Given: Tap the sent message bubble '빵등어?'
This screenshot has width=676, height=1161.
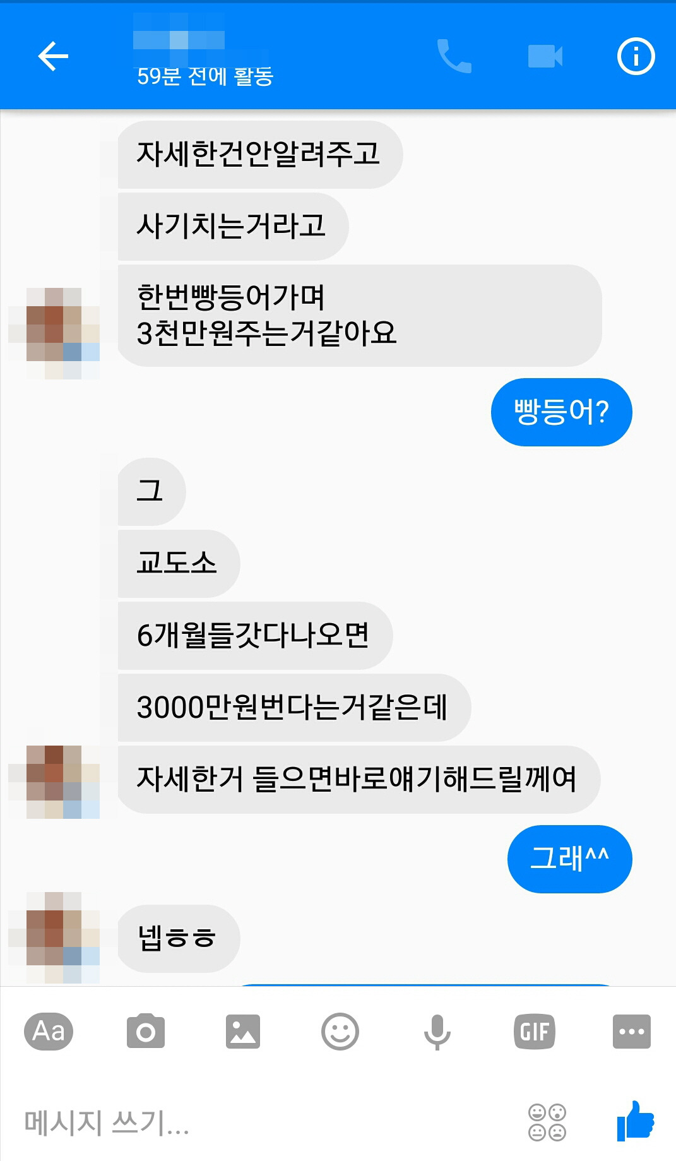Looking at the screenshot, I should click(562, 412).
